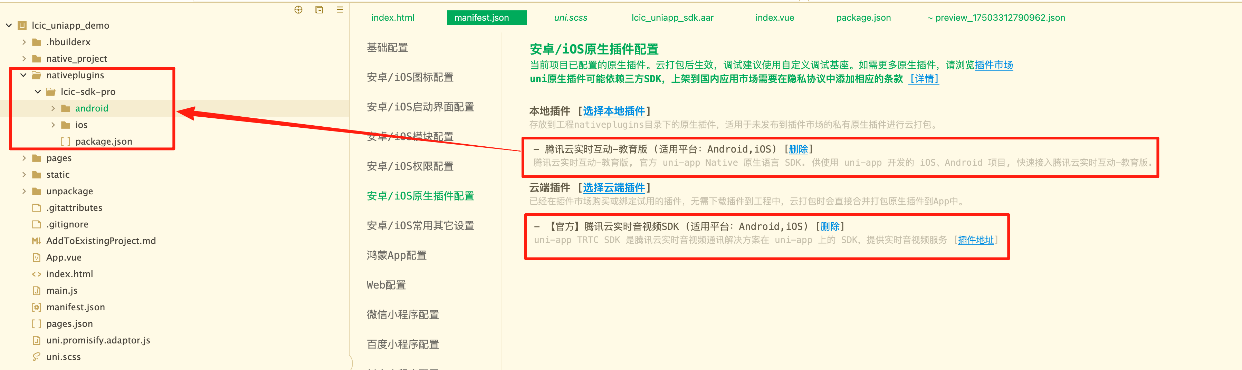Open the uni.scss editor tab
Viewport: 1242px width, 370px height.
[x=570, y=18]
